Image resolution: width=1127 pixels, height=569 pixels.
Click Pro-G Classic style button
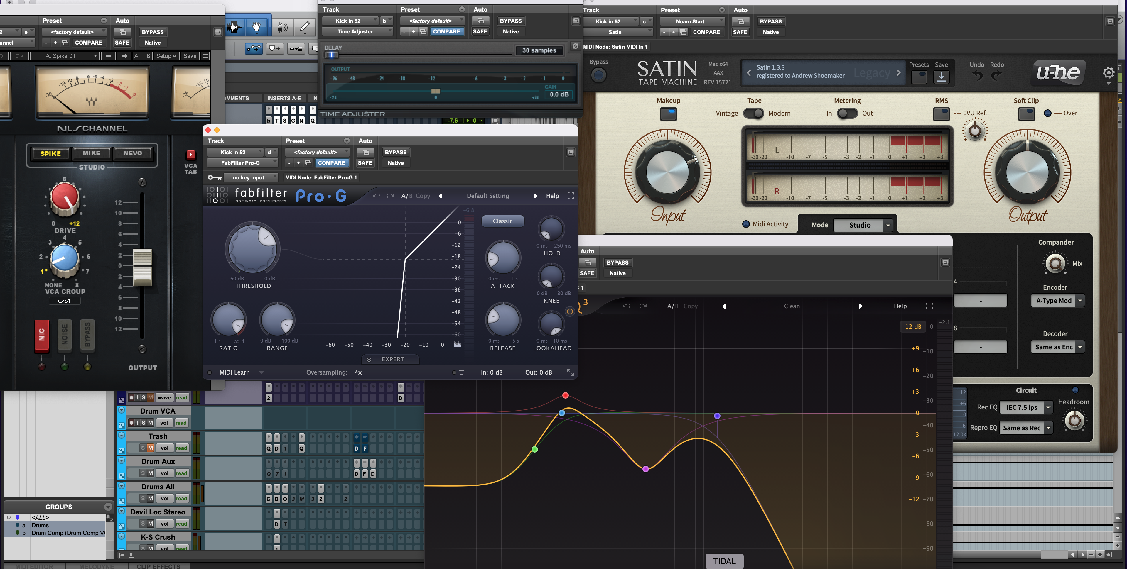click(503, 221)
